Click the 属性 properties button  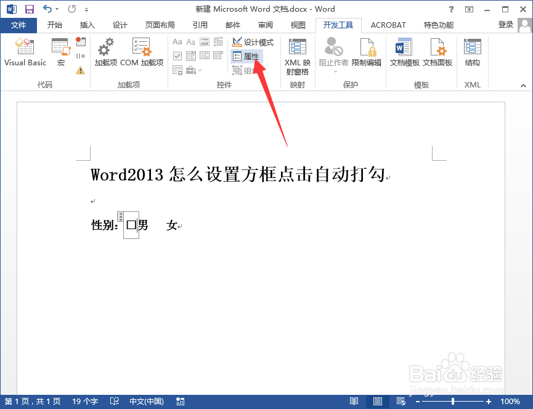[247, 57]
